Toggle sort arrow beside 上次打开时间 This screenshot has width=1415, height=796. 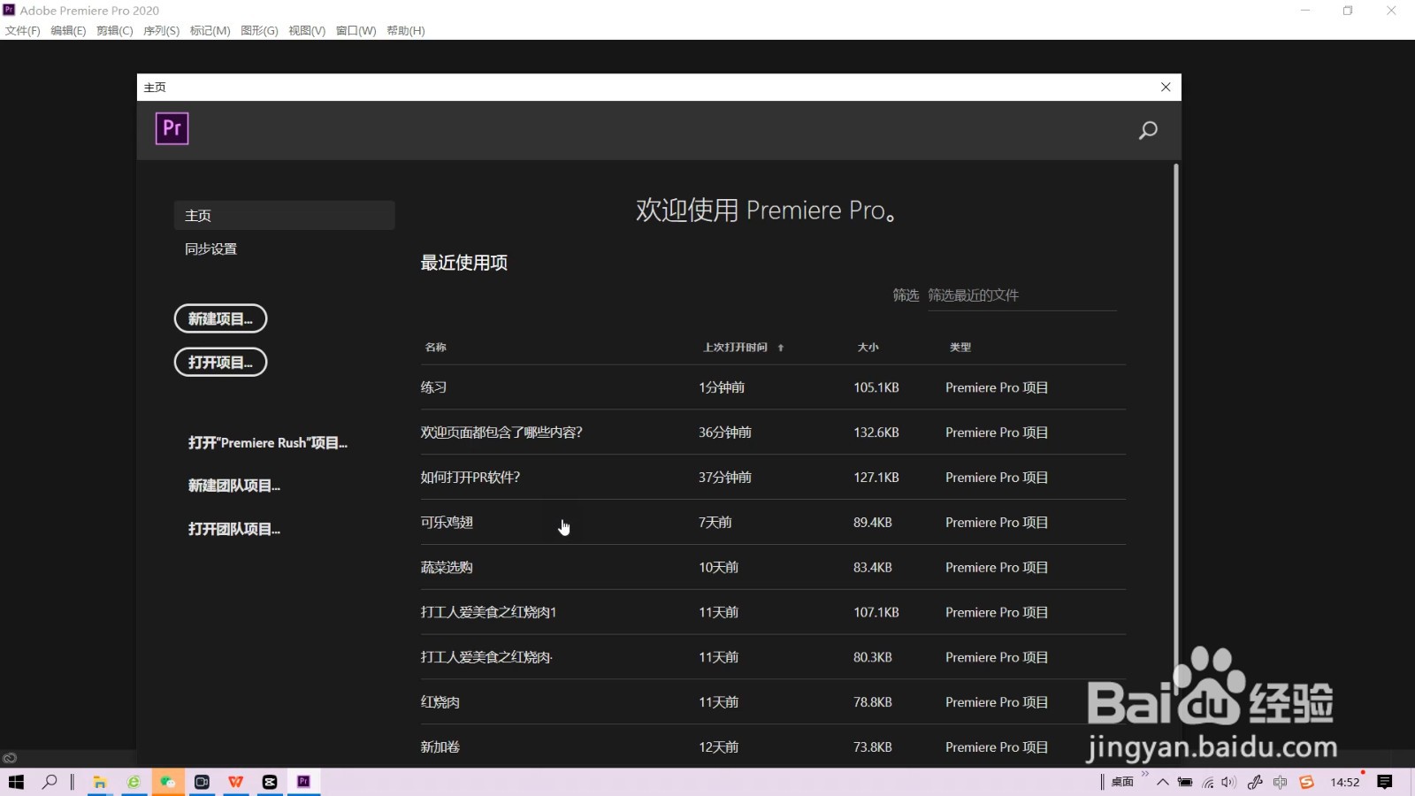781,348
